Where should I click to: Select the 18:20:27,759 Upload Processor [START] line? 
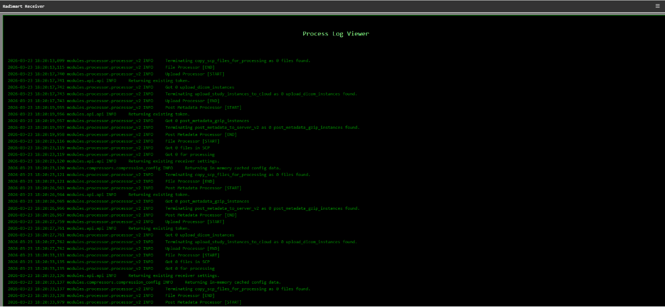[116, 222]
